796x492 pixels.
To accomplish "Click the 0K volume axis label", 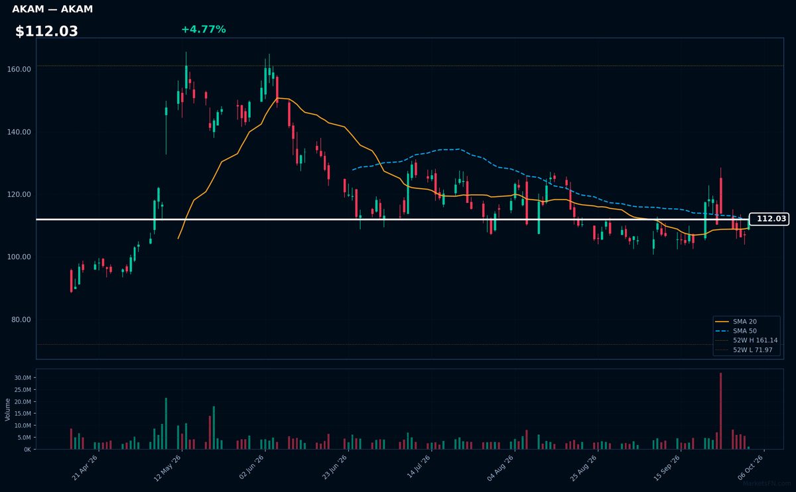I will (27, 450).
